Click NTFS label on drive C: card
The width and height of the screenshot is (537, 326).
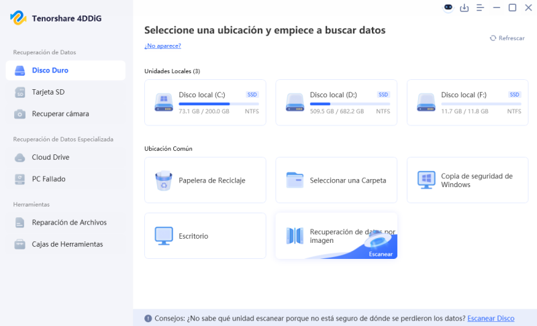[252, 111]
